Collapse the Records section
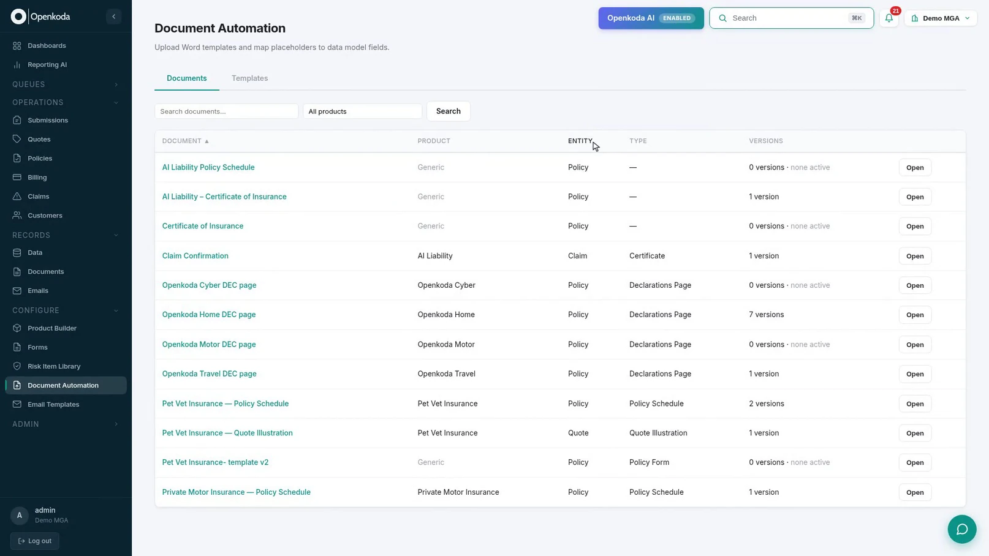This screenshot has width=989, height=556. (x=66, y=235)
